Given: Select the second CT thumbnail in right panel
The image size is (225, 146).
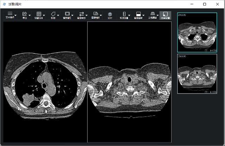Looking at the screenshot, I should coord(197,74).
